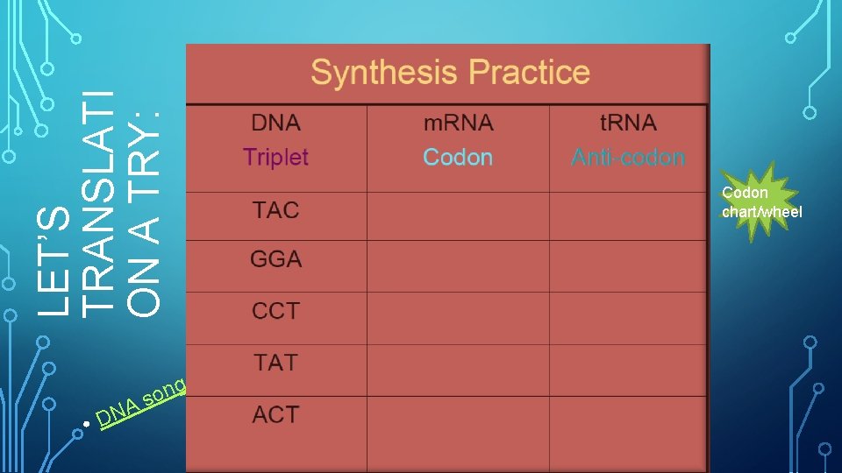The image size is (842, 473).
Task: Click the green Codon chart/wheel starburst
Action: pos(760,202)
